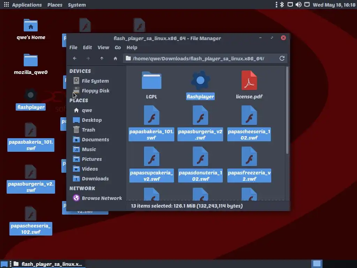Open the Go menu
This screenshot has width=357, height=268.
[118, 47]
